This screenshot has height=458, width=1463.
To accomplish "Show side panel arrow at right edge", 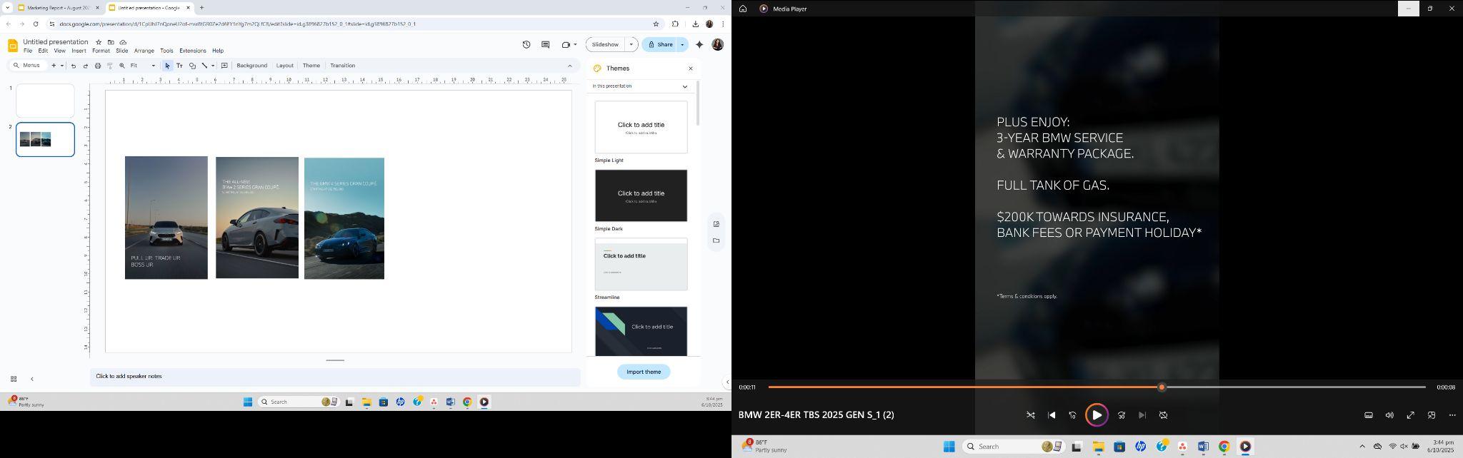I will tap(727, 382).
